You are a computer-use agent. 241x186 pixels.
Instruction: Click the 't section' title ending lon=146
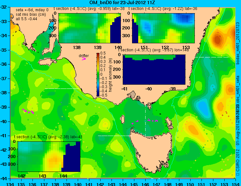(153, 50)
